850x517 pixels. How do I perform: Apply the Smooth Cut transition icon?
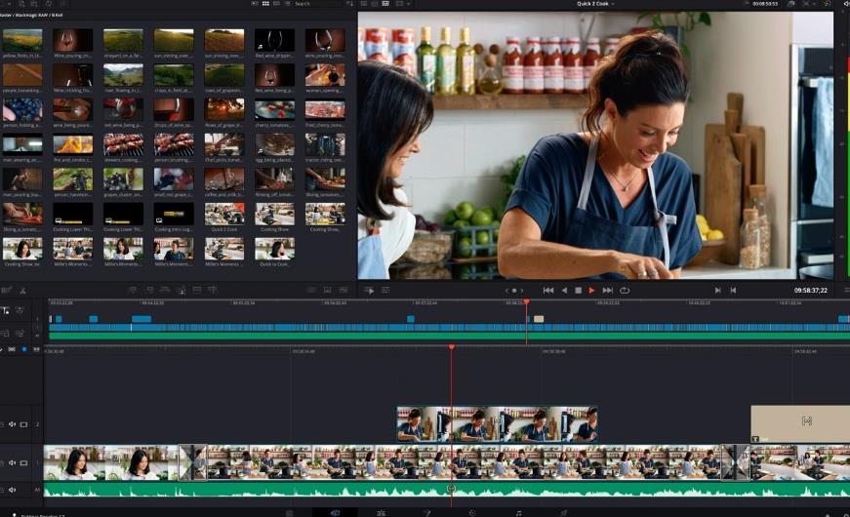[x=344, y=291]
